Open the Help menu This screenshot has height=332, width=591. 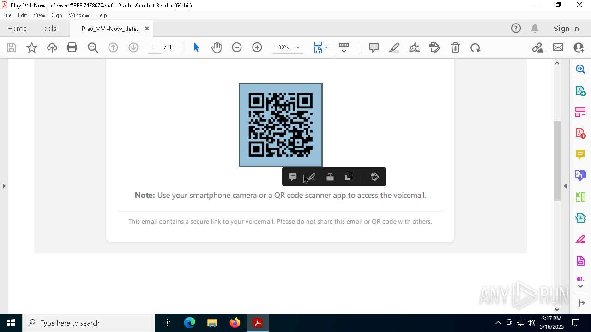101,15
